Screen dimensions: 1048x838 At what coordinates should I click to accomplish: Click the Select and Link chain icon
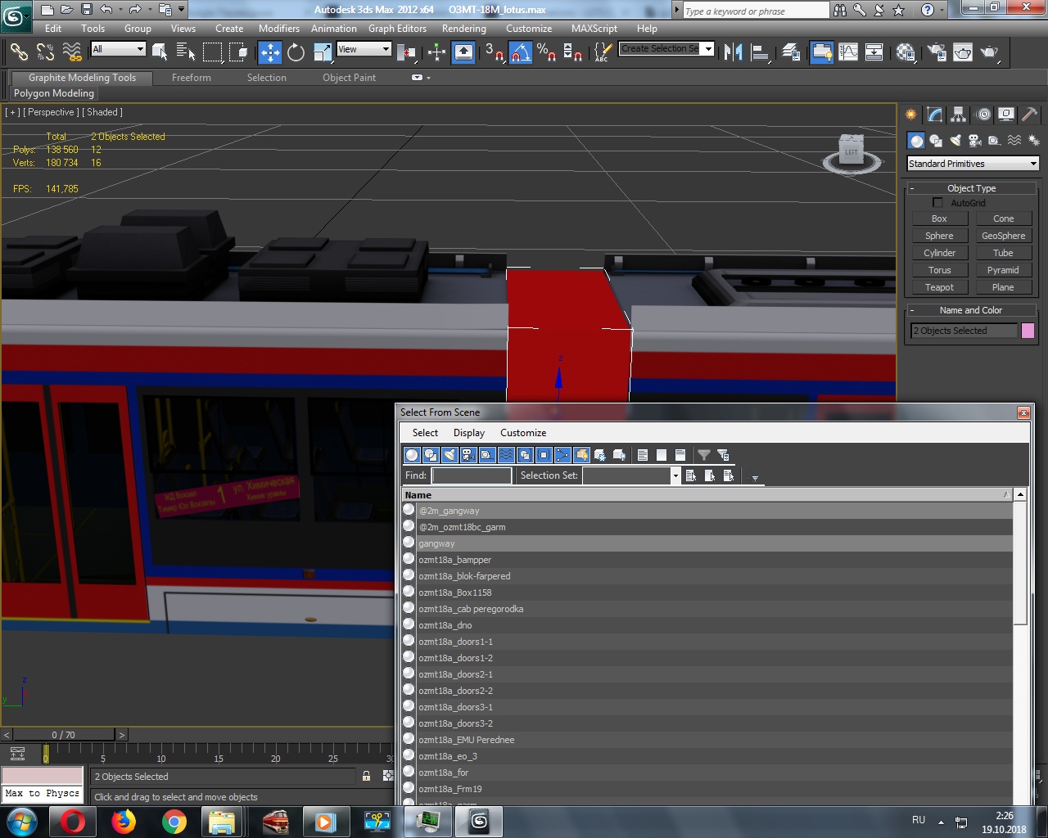19,53
